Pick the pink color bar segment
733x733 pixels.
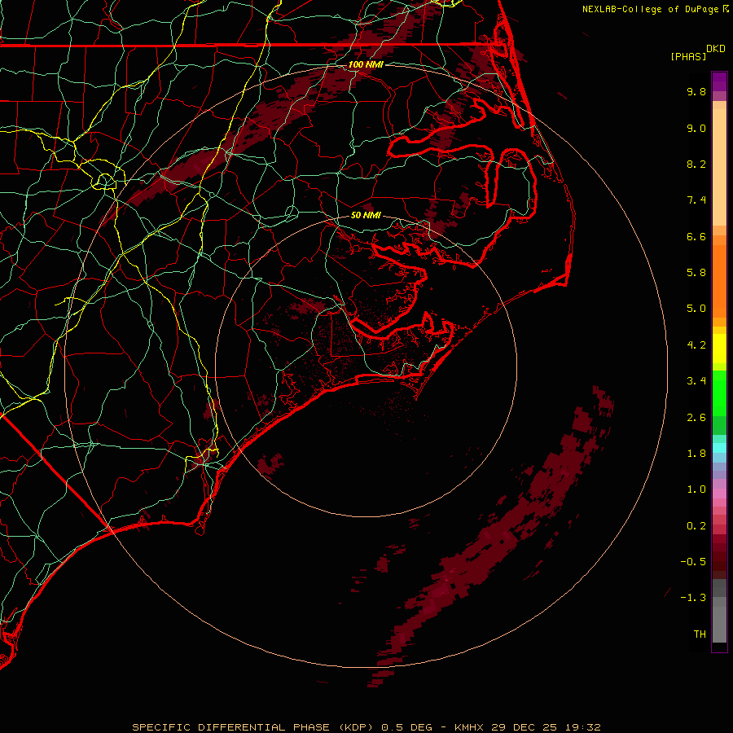click(x=719, y=494)
